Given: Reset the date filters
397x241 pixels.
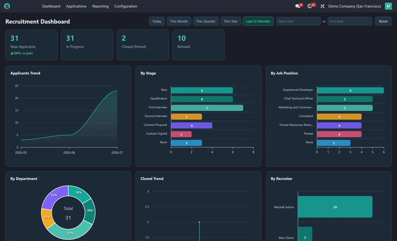Looking at the screenshot, I should coord(383,21).
